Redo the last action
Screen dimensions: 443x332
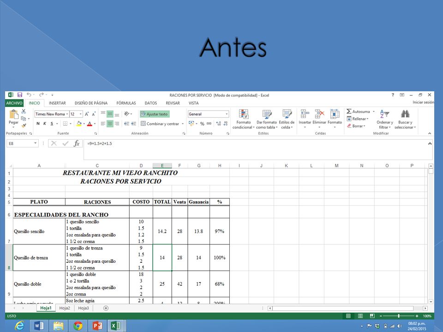(x=42, y=95)
